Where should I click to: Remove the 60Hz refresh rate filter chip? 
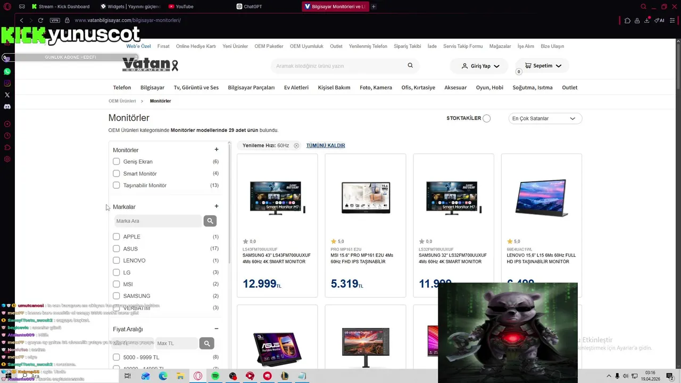click(296, 145)
